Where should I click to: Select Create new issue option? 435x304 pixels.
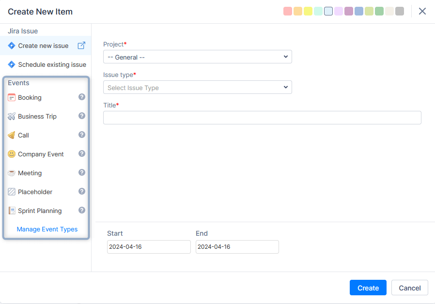(43, 46)
